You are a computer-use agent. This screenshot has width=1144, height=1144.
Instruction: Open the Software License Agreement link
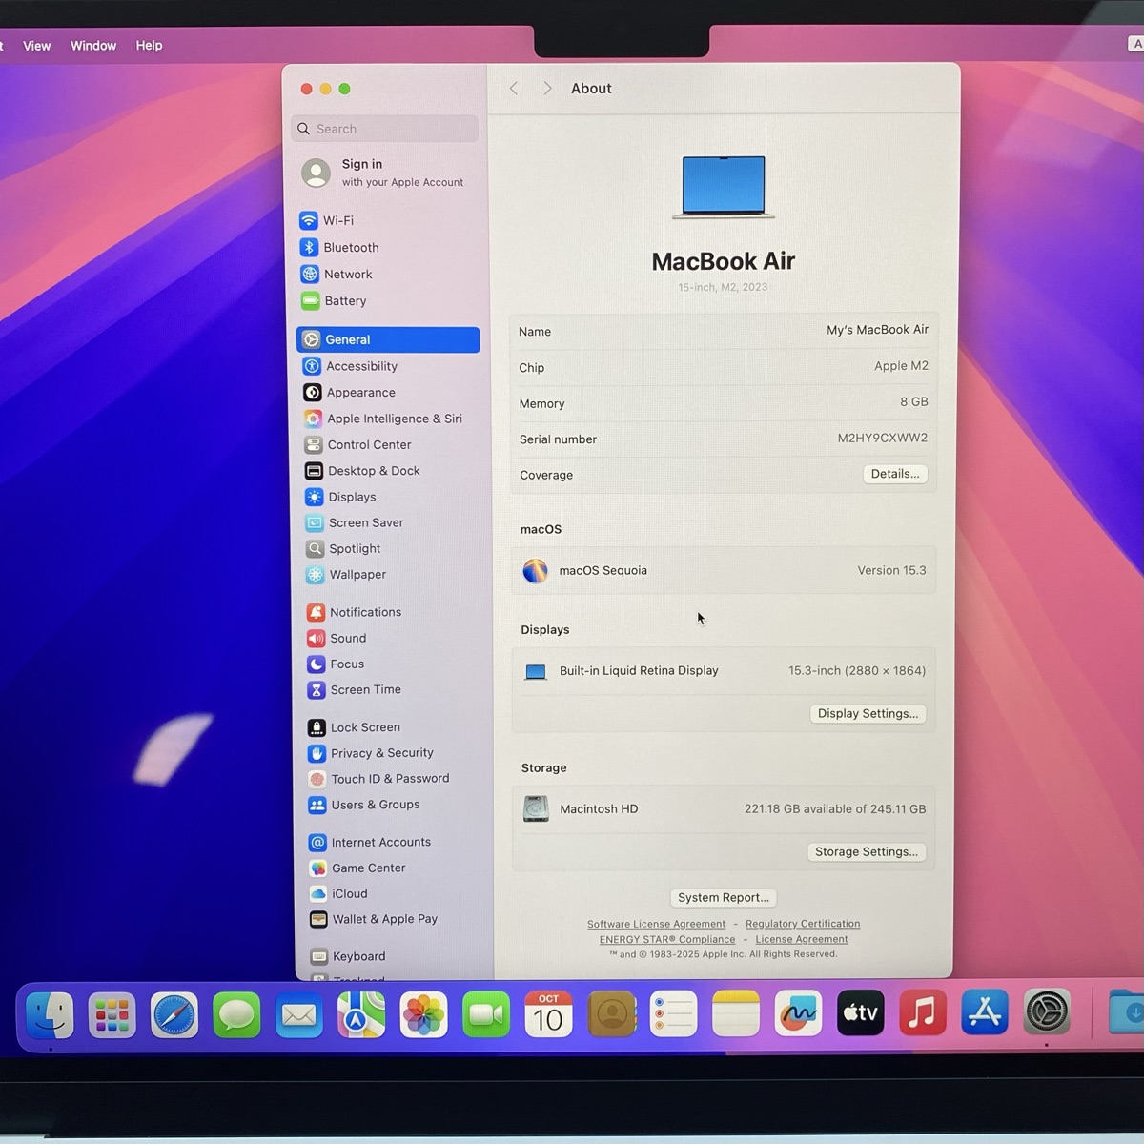[656, 924]
